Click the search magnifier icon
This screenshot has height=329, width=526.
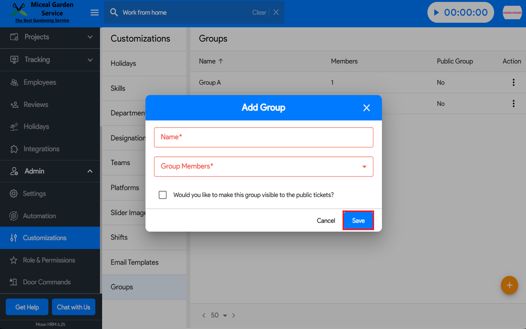tap(114, 12)
